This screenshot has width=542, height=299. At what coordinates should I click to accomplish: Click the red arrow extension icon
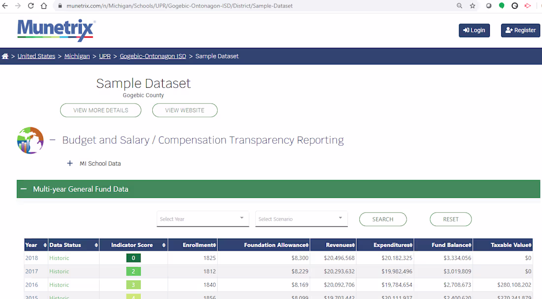click(x=528, y=5)
